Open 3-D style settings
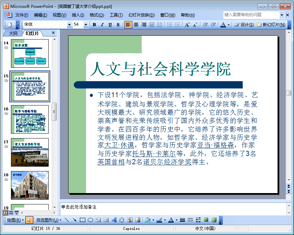The width and height of the screenshot is (294, 235). click(214, 220)
